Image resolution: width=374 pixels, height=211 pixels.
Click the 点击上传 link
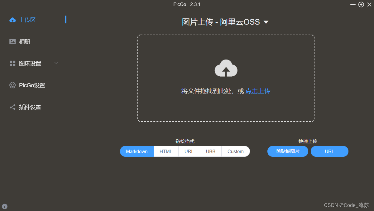point(258,91)
